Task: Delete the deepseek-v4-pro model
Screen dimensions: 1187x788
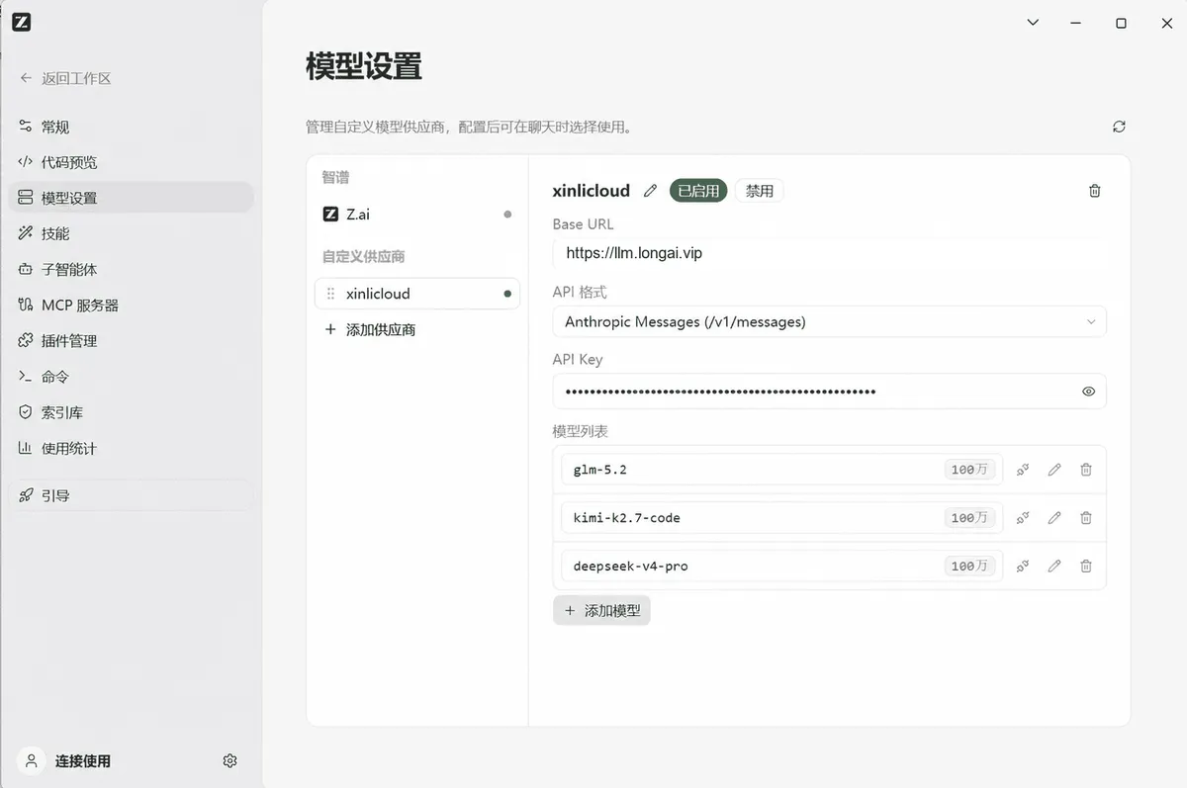Action: pos(1086,566)
